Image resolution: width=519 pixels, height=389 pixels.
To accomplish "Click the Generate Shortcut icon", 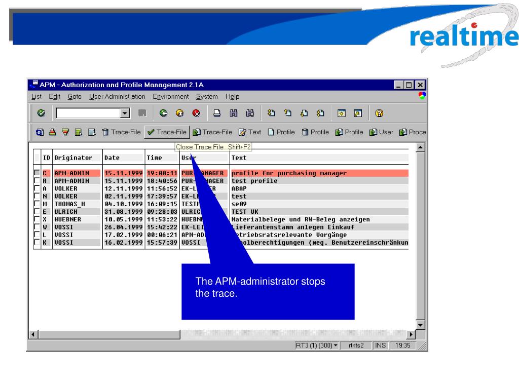I will 358,113.
